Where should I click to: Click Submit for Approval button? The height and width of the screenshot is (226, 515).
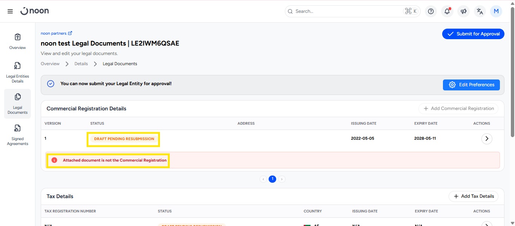click(x=473, y=34)
